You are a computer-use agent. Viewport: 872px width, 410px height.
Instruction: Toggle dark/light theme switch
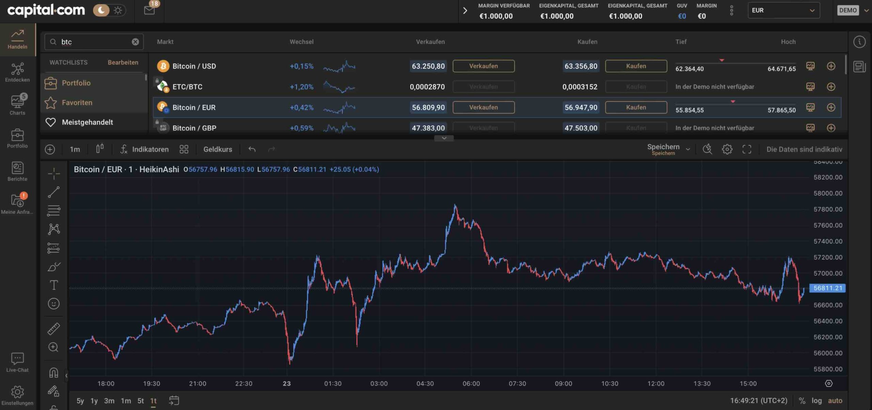click(x=109, y=11)
